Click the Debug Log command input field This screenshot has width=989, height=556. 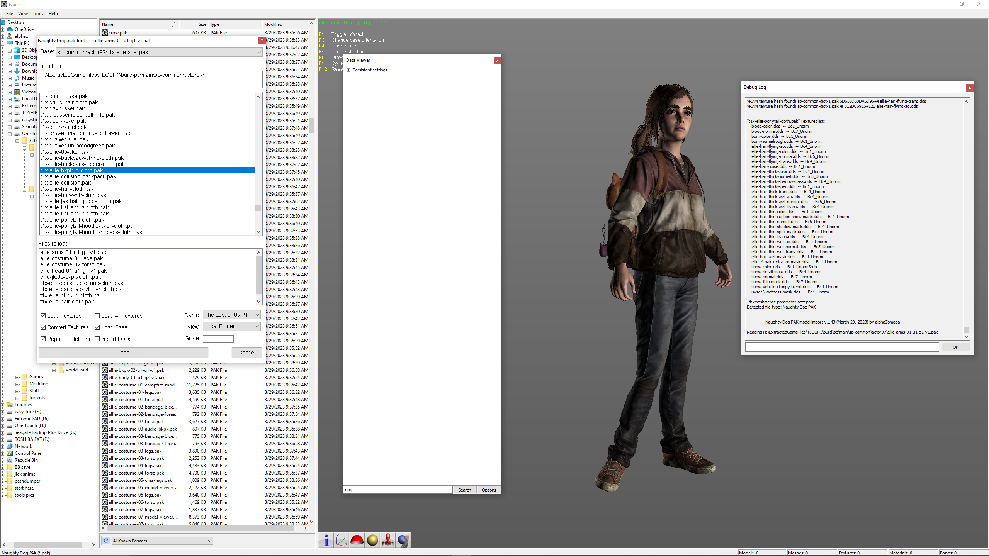coord(842,347)
